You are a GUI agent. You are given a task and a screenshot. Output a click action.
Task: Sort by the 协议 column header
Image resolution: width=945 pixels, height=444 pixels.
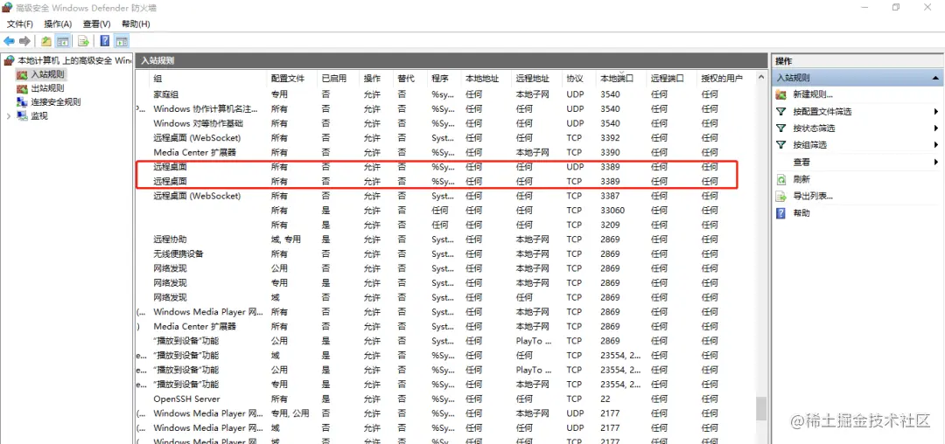579,78
